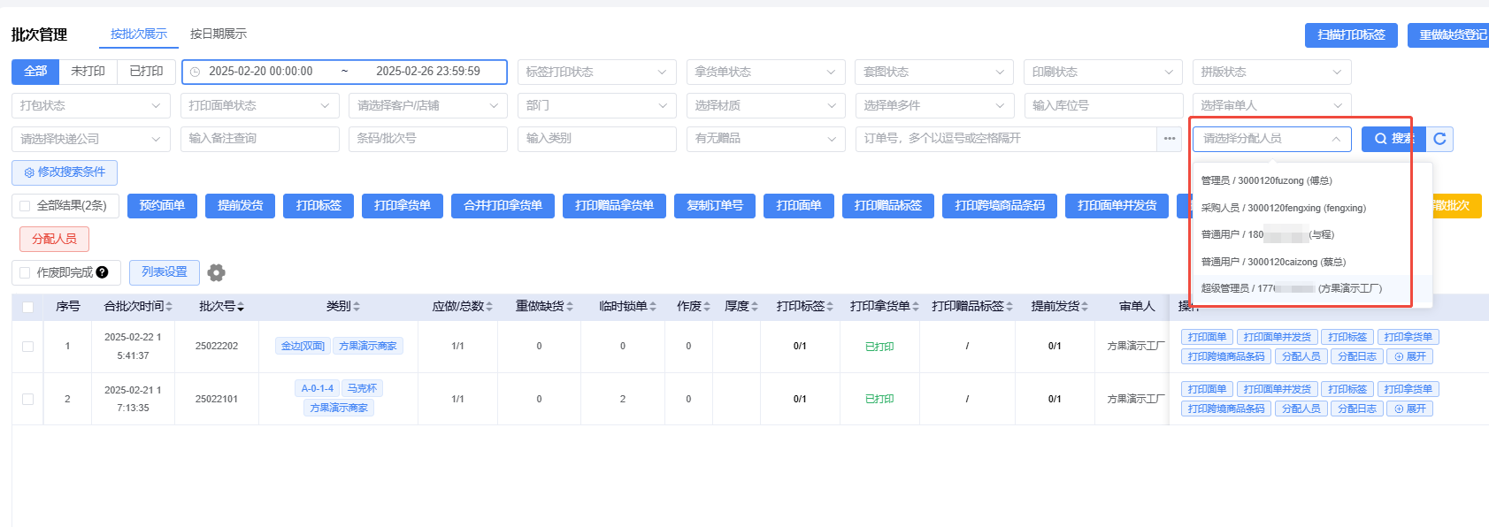Click the ellipsis icon in order number field
Screen dimensions: 1489x527
[1170, 139]
